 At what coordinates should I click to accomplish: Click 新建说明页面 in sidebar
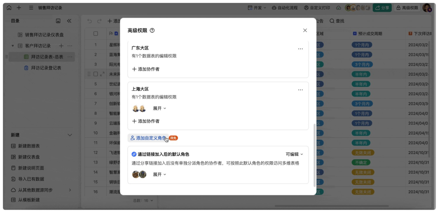pos(28,168)
